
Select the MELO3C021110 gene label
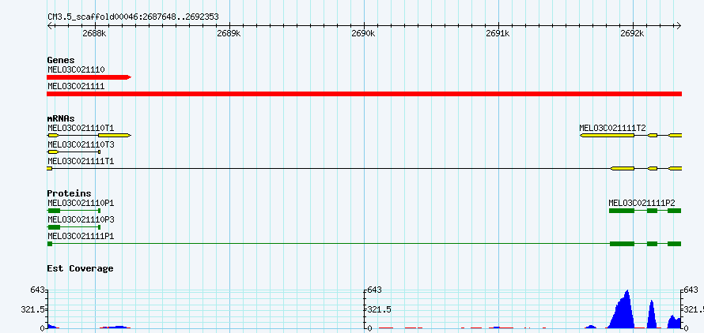click(76, 69)
